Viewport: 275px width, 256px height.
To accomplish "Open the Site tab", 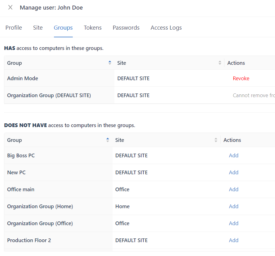I will (x=38, y=28).
